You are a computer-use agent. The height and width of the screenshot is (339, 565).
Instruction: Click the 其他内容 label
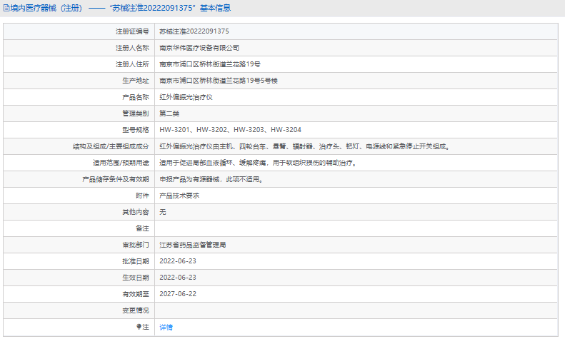click(x=136, y=213)
